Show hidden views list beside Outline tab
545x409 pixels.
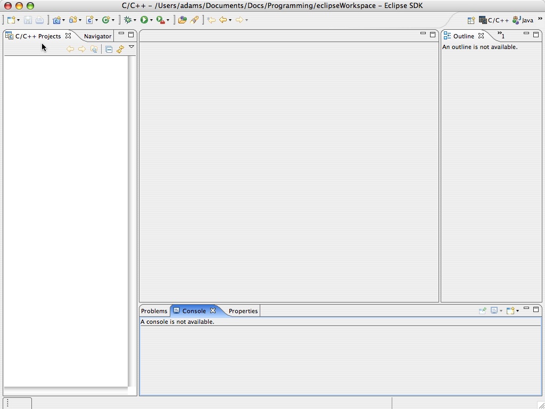click(x=501, y=36)
